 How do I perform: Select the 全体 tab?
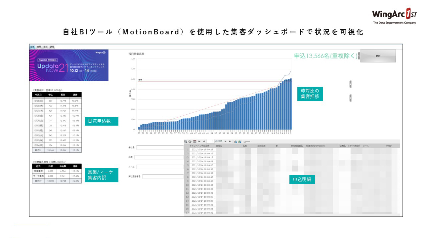[x=32, y=47]
